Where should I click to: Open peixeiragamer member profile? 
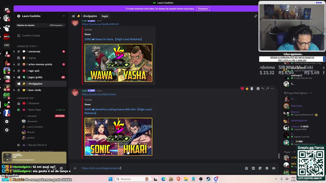click(x=299, y=120)
